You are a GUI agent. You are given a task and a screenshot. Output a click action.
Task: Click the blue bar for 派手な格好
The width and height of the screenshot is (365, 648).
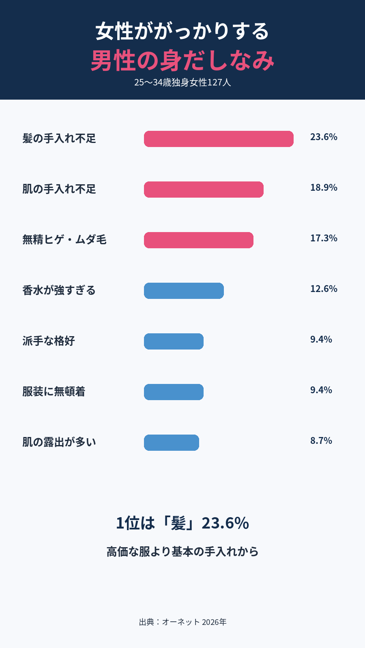tap(174, 341)
